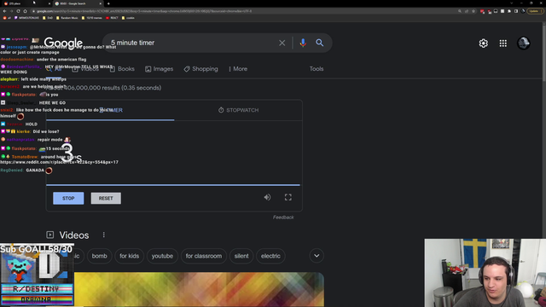Click the page vertical scrollbar
This screenshot has width=546, height=307.
(x=544, y=52)
